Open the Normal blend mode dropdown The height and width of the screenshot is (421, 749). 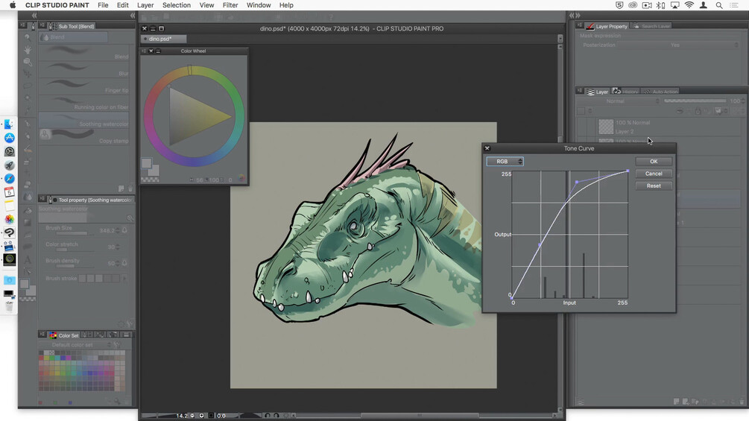point(620,101)
